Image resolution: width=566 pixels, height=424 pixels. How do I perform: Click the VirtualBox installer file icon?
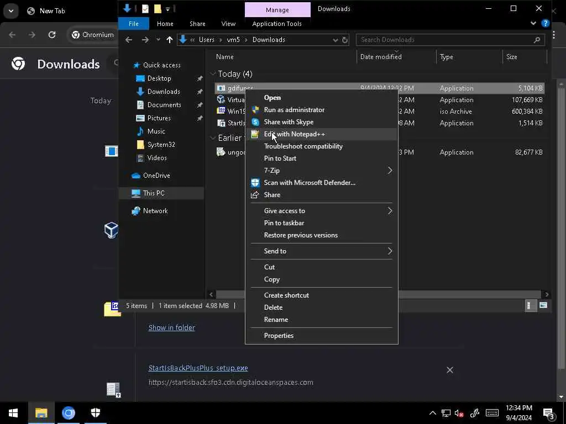pos(221,99)
